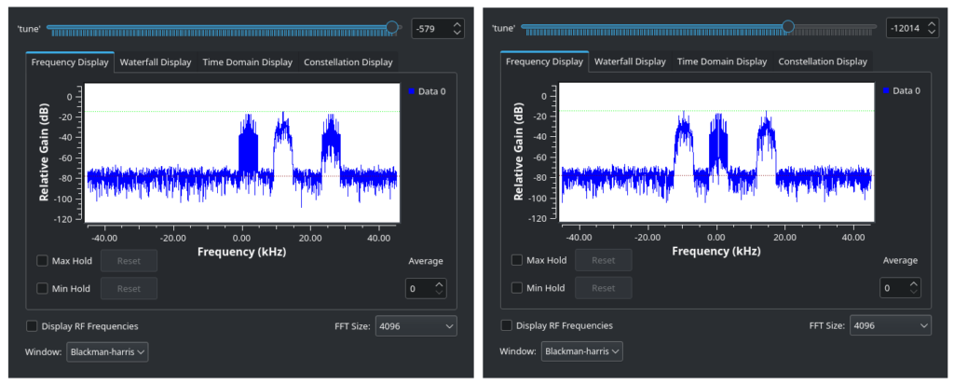Tick Display RF Frequencies in the right panel
The height and width of the screenshot is (385, 954).
click(x=507, y=326)
